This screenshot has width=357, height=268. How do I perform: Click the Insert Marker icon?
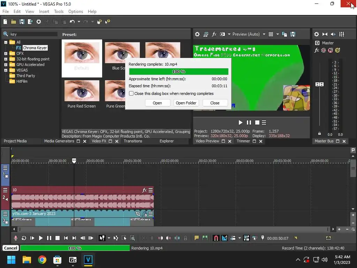(197, 238)
